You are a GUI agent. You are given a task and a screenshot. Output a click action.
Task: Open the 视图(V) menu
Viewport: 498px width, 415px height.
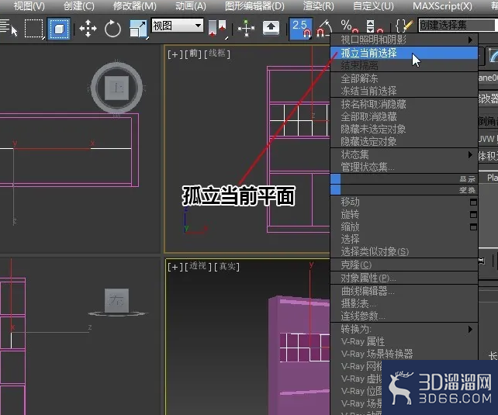[x=29, y=5]
